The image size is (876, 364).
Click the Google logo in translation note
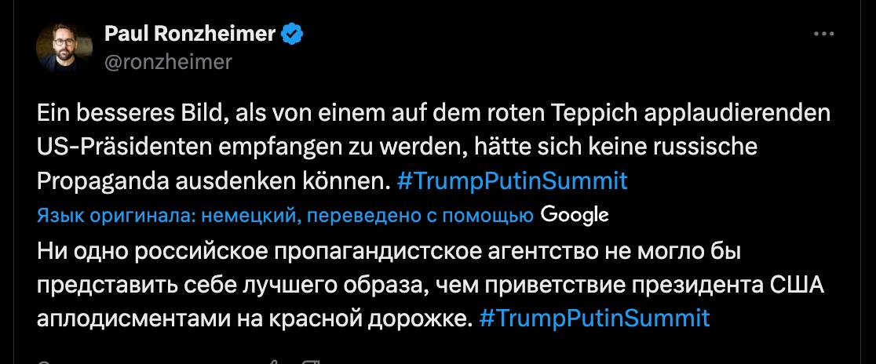[x=575, y=213]
